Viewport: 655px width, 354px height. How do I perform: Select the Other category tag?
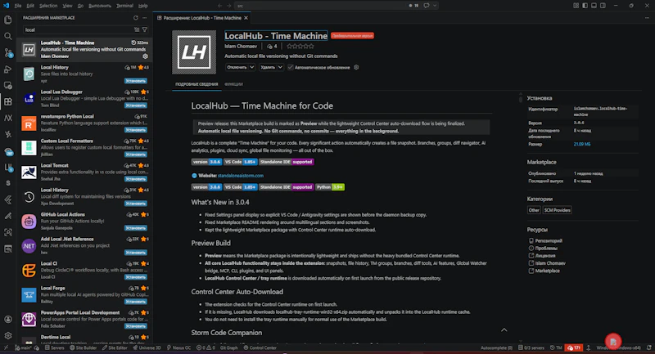534,210
